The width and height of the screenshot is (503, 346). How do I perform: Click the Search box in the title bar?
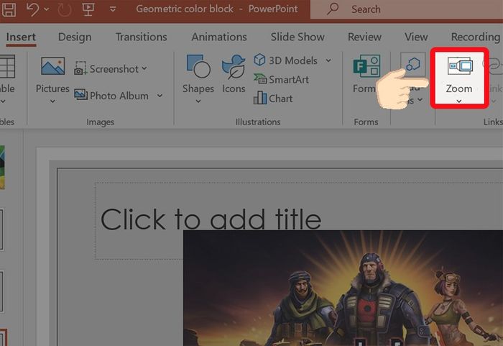point(407,9)
